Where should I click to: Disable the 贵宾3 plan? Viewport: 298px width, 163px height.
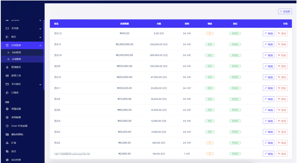(x=282, y=132)
